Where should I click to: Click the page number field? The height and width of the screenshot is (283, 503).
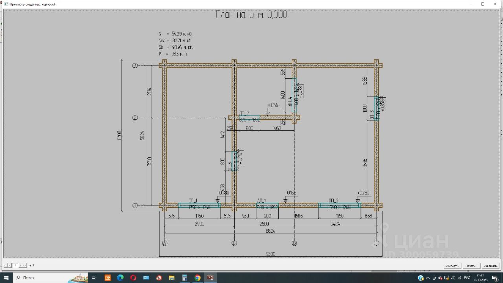pos(15,266)
